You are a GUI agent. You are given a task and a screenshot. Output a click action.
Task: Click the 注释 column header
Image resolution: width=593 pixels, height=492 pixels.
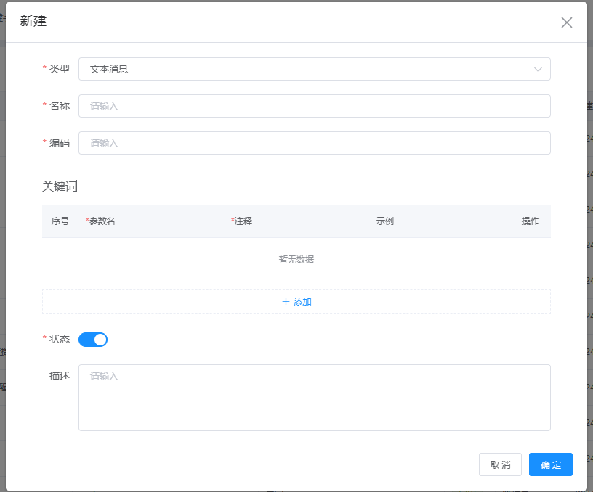pos(243,221)
